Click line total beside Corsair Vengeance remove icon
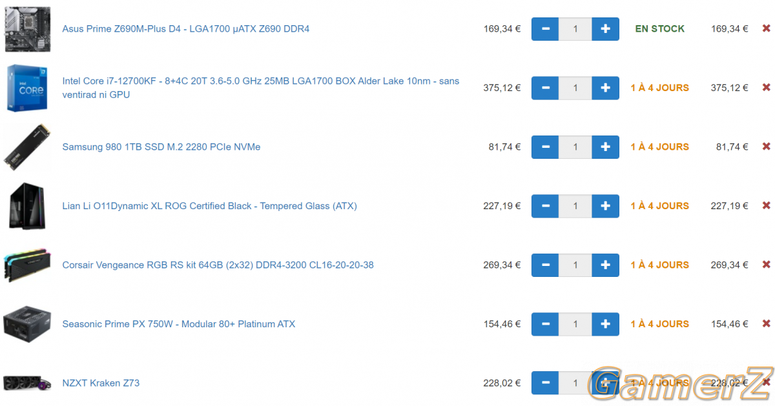The image size is (775, 406). [730, 265]
